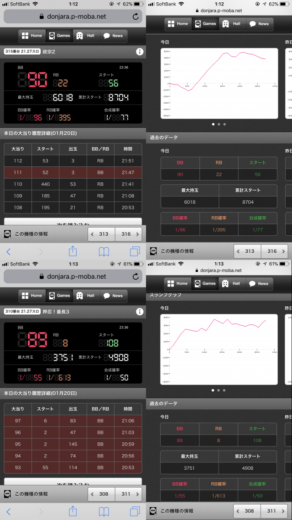Reload the page above the 政宗2 machine data

pos(136,16)
